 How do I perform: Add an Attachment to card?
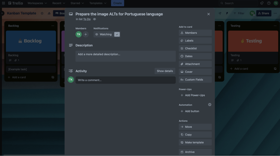pos(195,64)
